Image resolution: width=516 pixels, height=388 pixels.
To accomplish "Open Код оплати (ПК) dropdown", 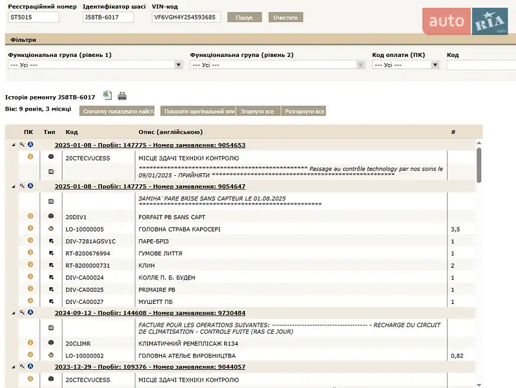I will (406, 65).
